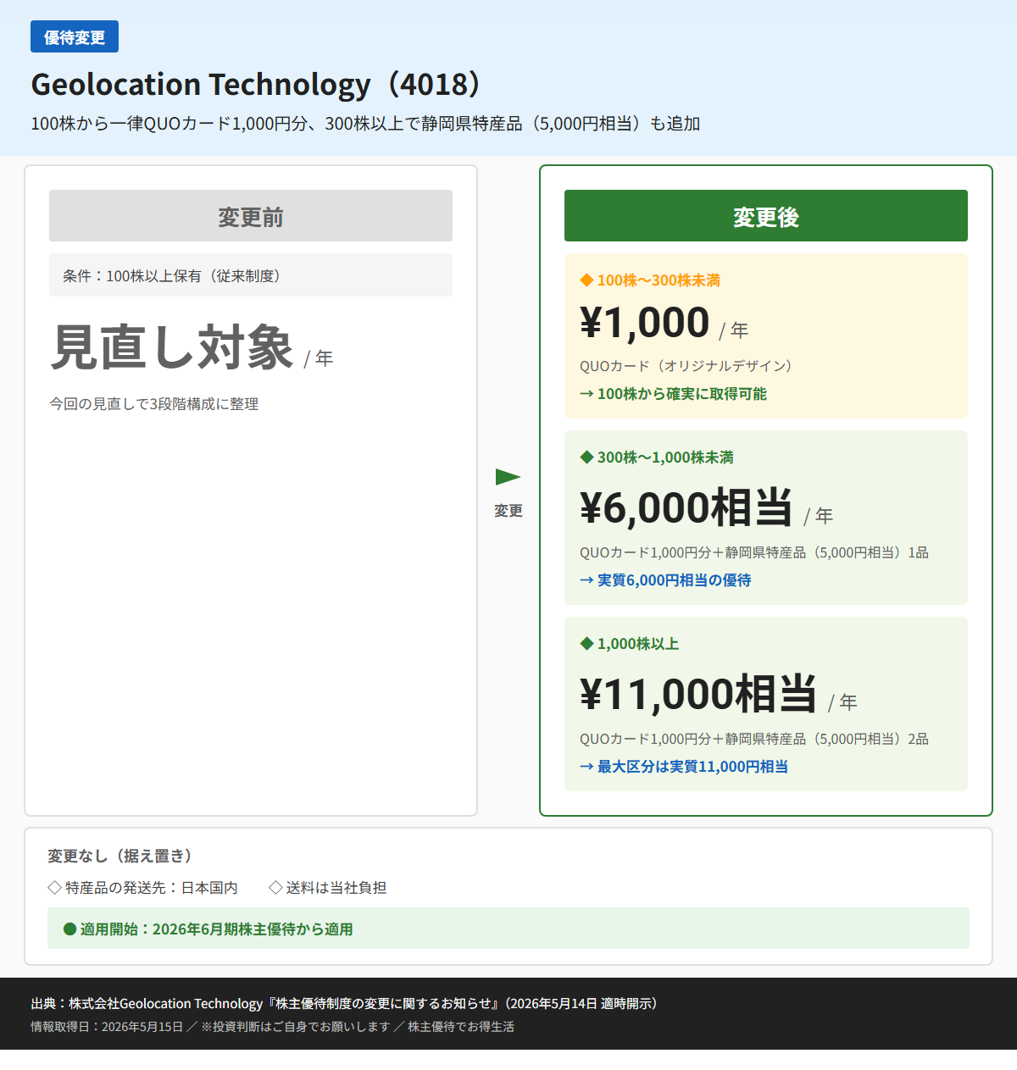Image resolution: width=1017 pixels, height=1070 pixels.
Task: Click the 300株〜1,000株未満 tier label
Action: 665,457
